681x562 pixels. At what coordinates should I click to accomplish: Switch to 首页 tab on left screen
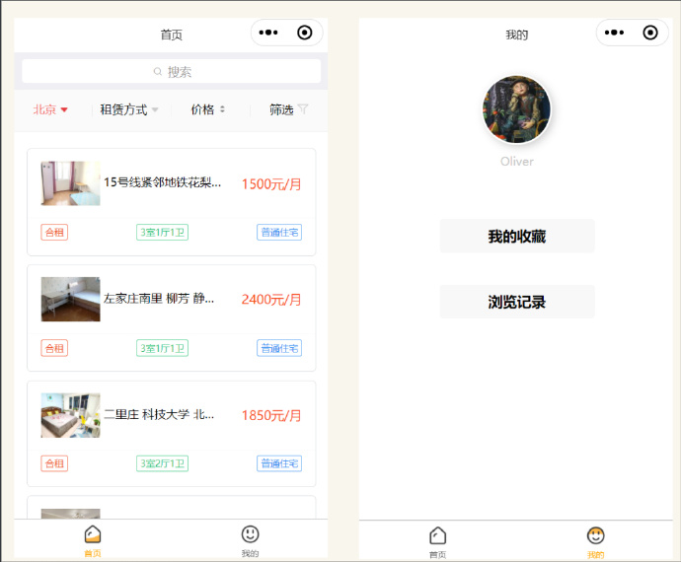pyautogui.click(x=93, y=540)
